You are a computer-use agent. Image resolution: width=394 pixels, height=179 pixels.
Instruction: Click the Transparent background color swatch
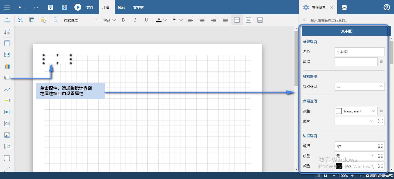(x=339, y=111)
